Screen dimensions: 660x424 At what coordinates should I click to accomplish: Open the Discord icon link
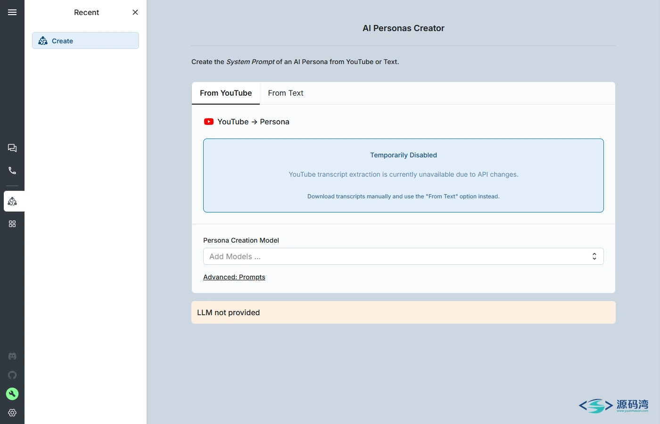coord(12,356)
